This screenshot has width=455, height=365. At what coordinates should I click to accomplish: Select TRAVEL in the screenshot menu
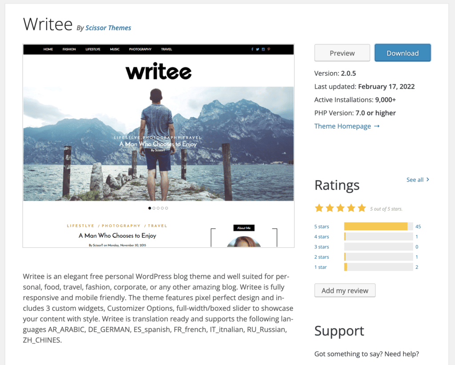[167, 49]
